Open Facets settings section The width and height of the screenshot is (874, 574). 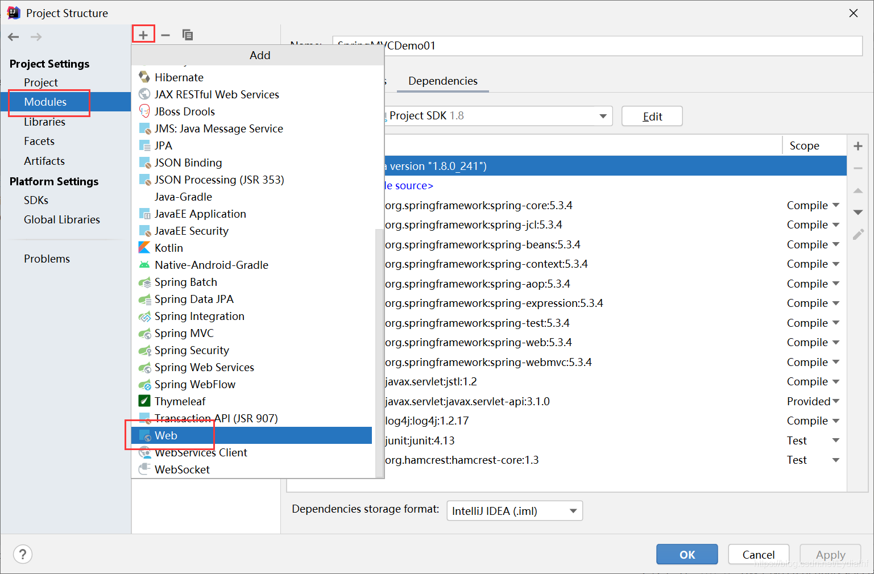[39, 141]
